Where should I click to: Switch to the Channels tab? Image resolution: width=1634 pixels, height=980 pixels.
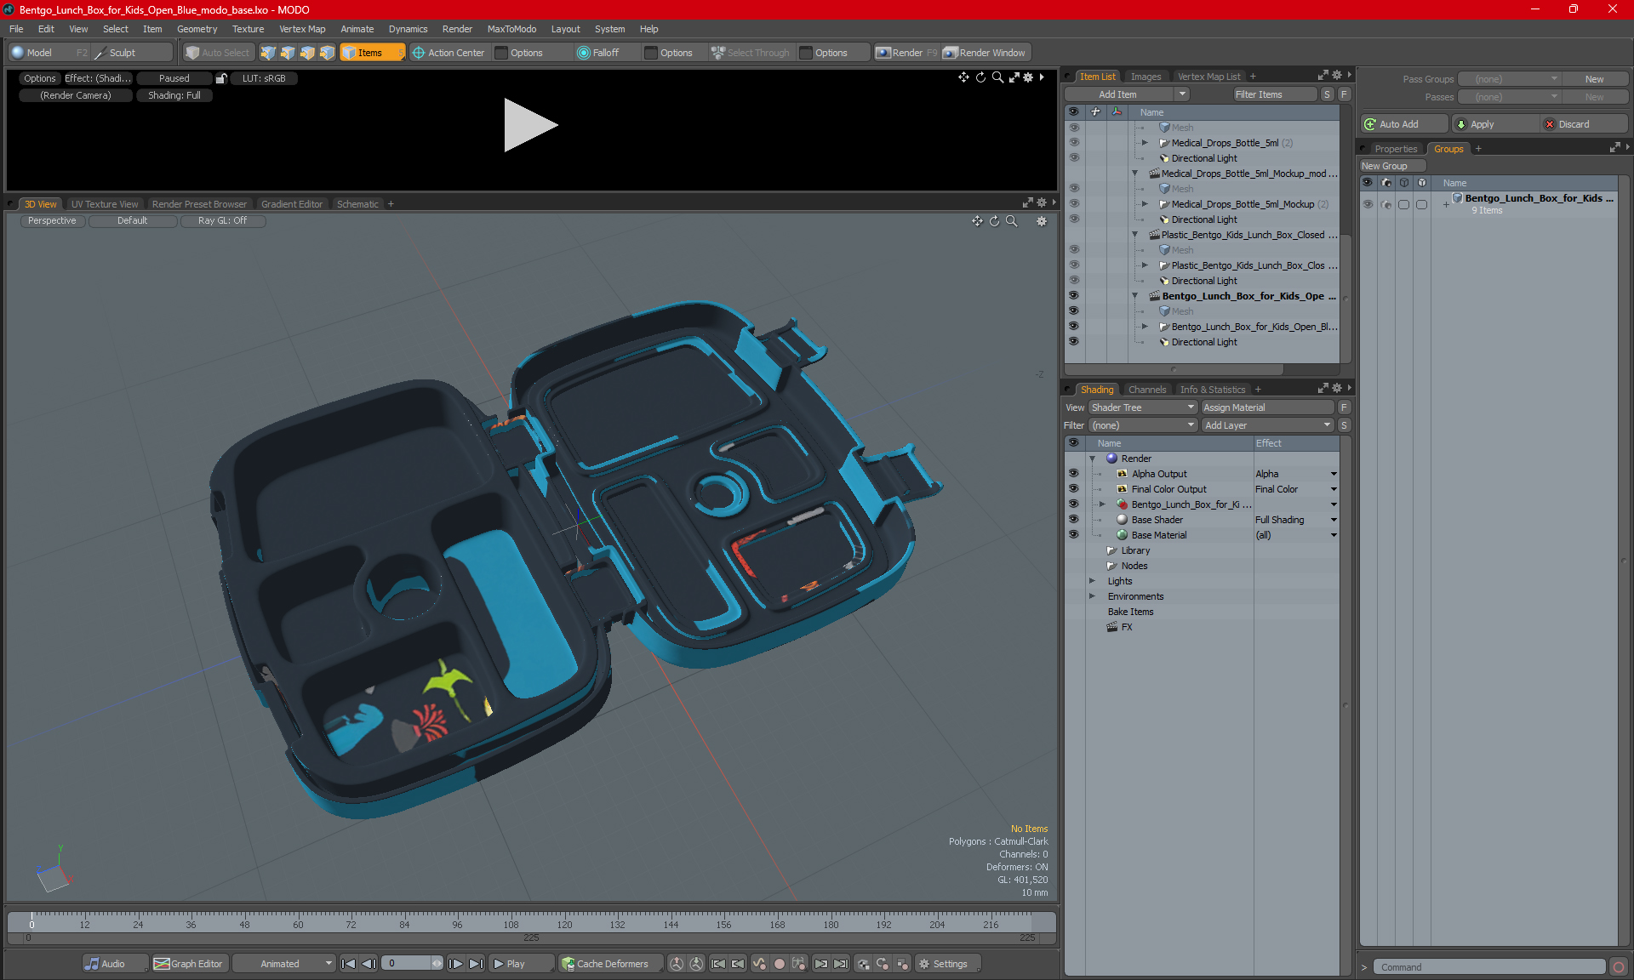click(x=1147, y=390)
